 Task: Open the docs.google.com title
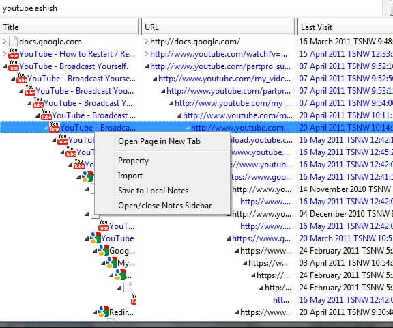50,42
